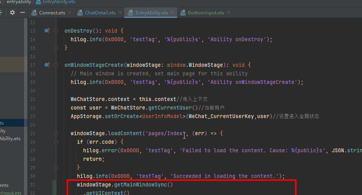Click the override gutter icon beside onWindowStageCreate
The height and width of the screenshot is (195, 362).
[47, 65]
